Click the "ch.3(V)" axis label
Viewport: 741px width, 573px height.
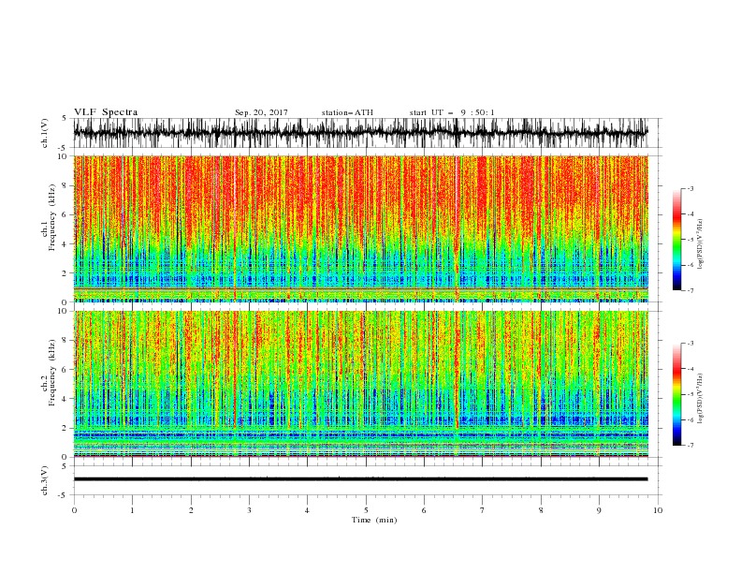[x=45, y=480]
